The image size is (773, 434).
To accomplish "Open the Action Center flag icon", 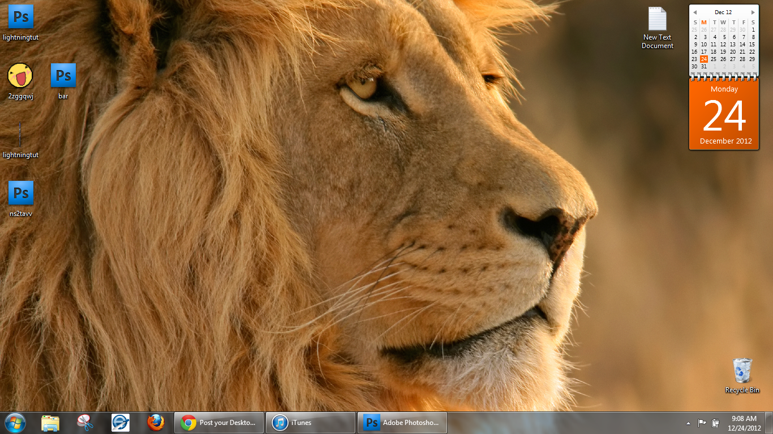I will pos(702,423).
